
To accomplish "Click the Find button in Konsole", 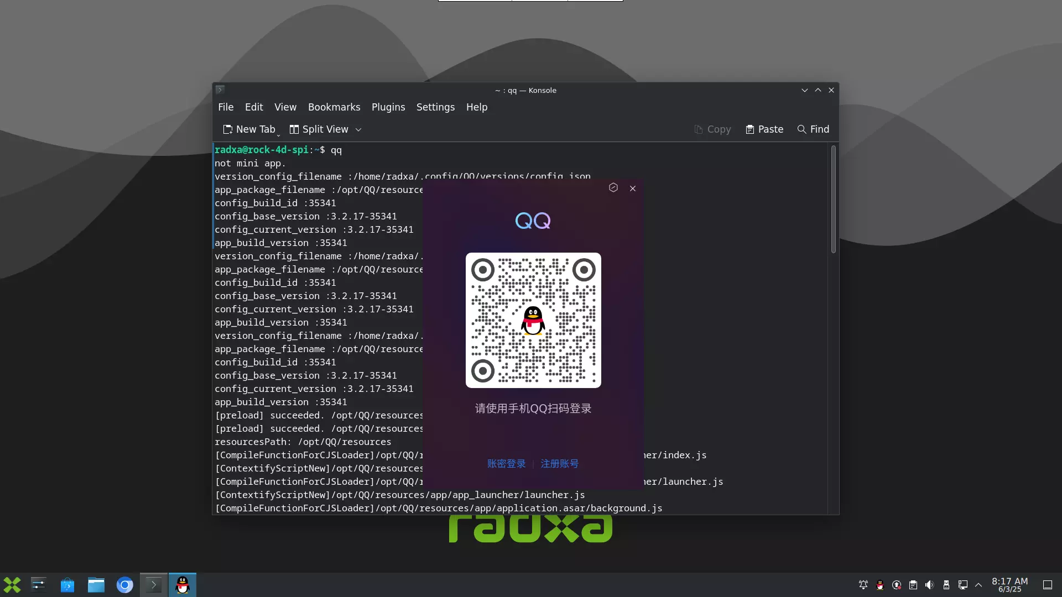I will point(813,129).
